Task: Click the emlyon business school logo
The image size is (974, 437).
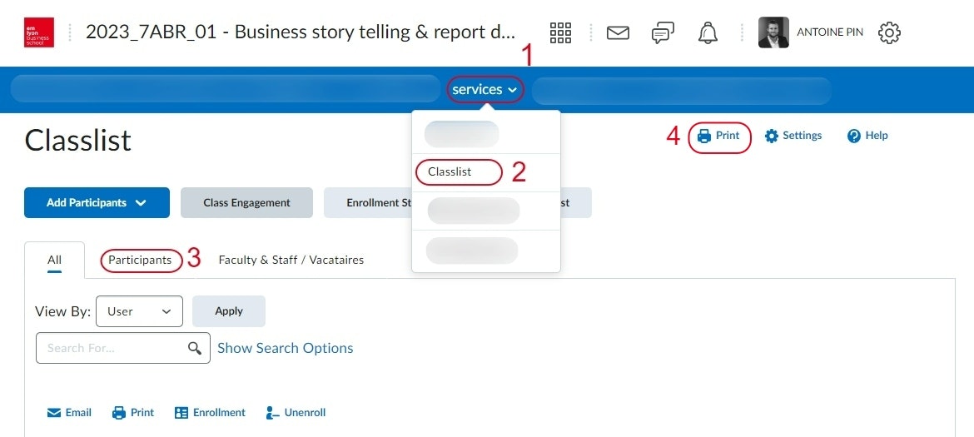Action: tap(39, 32)
